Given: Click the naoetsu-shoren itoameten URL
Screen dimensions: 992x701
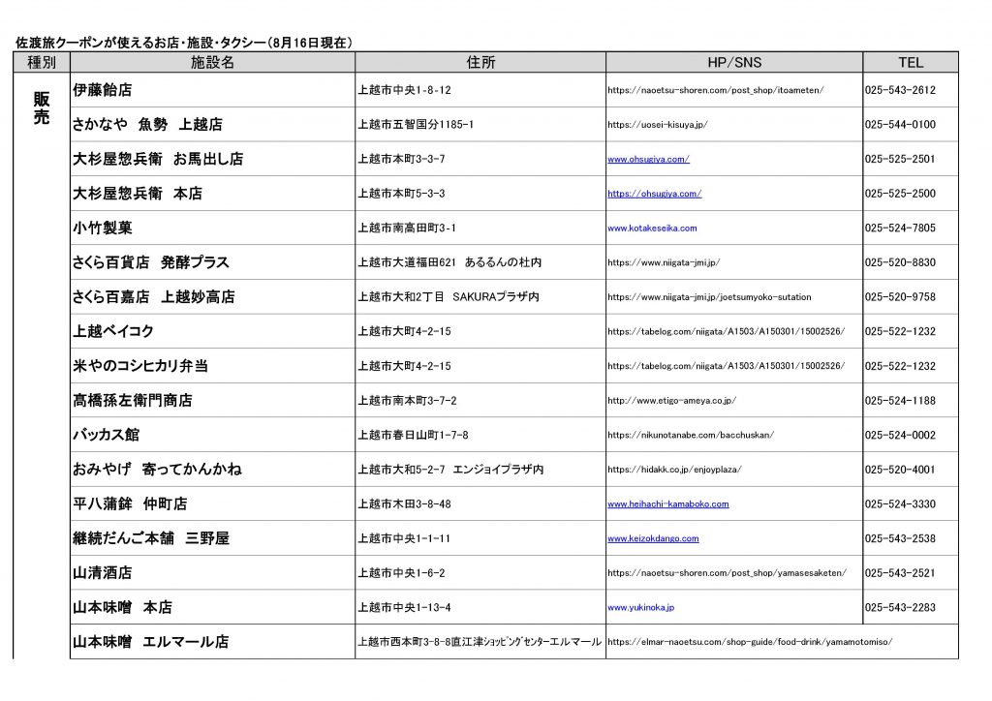Looking at the screenshot, I should pyautogui.click(x=715, y=90).
